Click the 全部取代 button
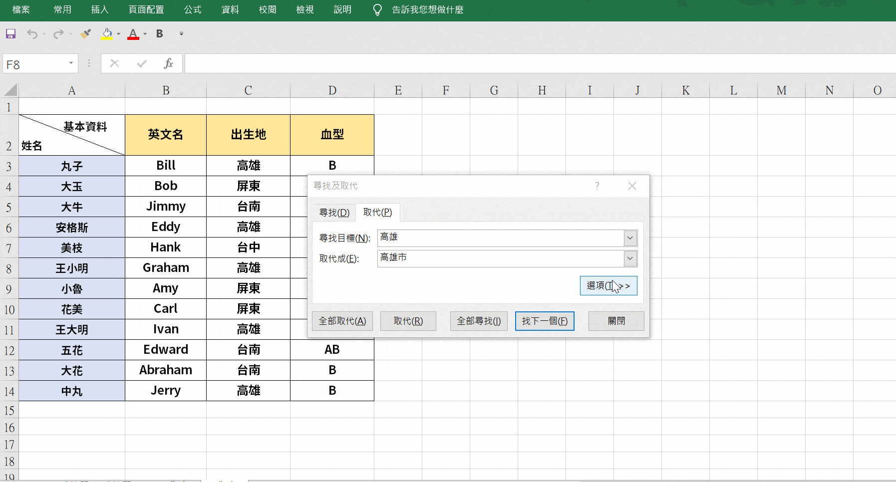 pos(342,321)
